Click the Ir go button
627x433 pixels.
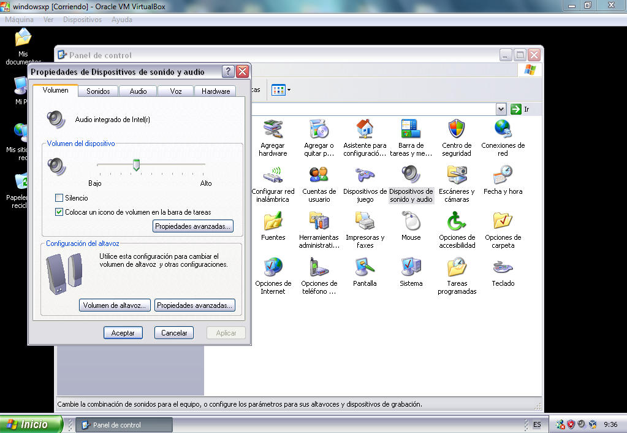coord(519,109)
